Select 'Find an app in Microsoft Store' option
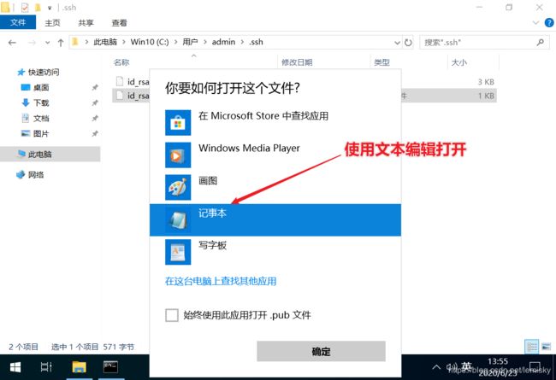The height and width of the screenshot is (380, 556). (x=275, y=122)
